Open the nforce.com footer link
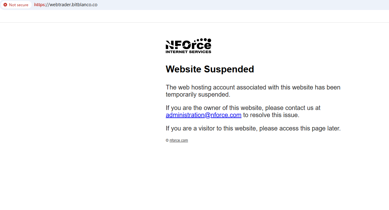 [x=179, y=140]
